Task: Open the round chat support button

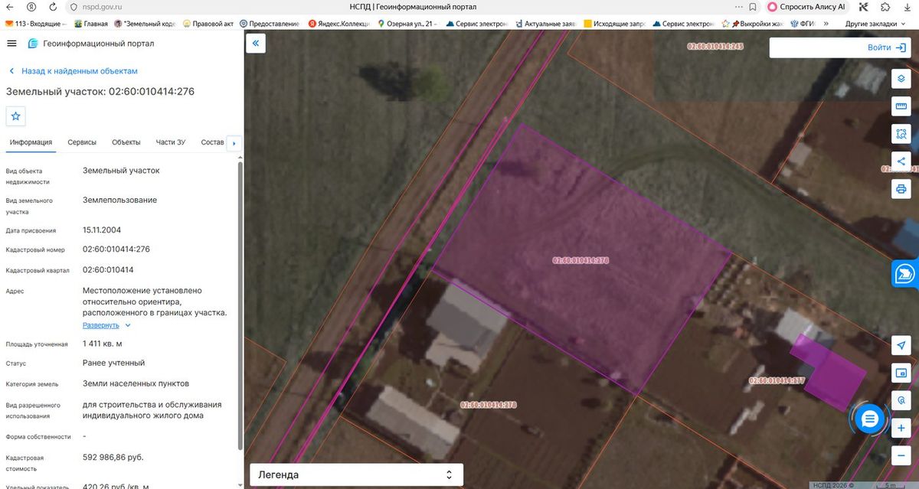Action: coord(869,419)
